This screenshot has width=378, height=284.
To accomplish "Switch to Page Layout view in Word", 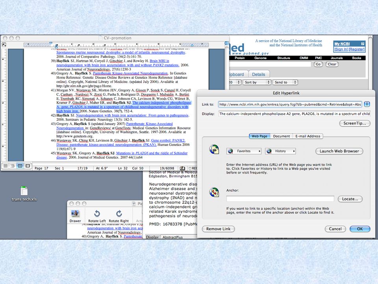I will click(x=20, y=166).
